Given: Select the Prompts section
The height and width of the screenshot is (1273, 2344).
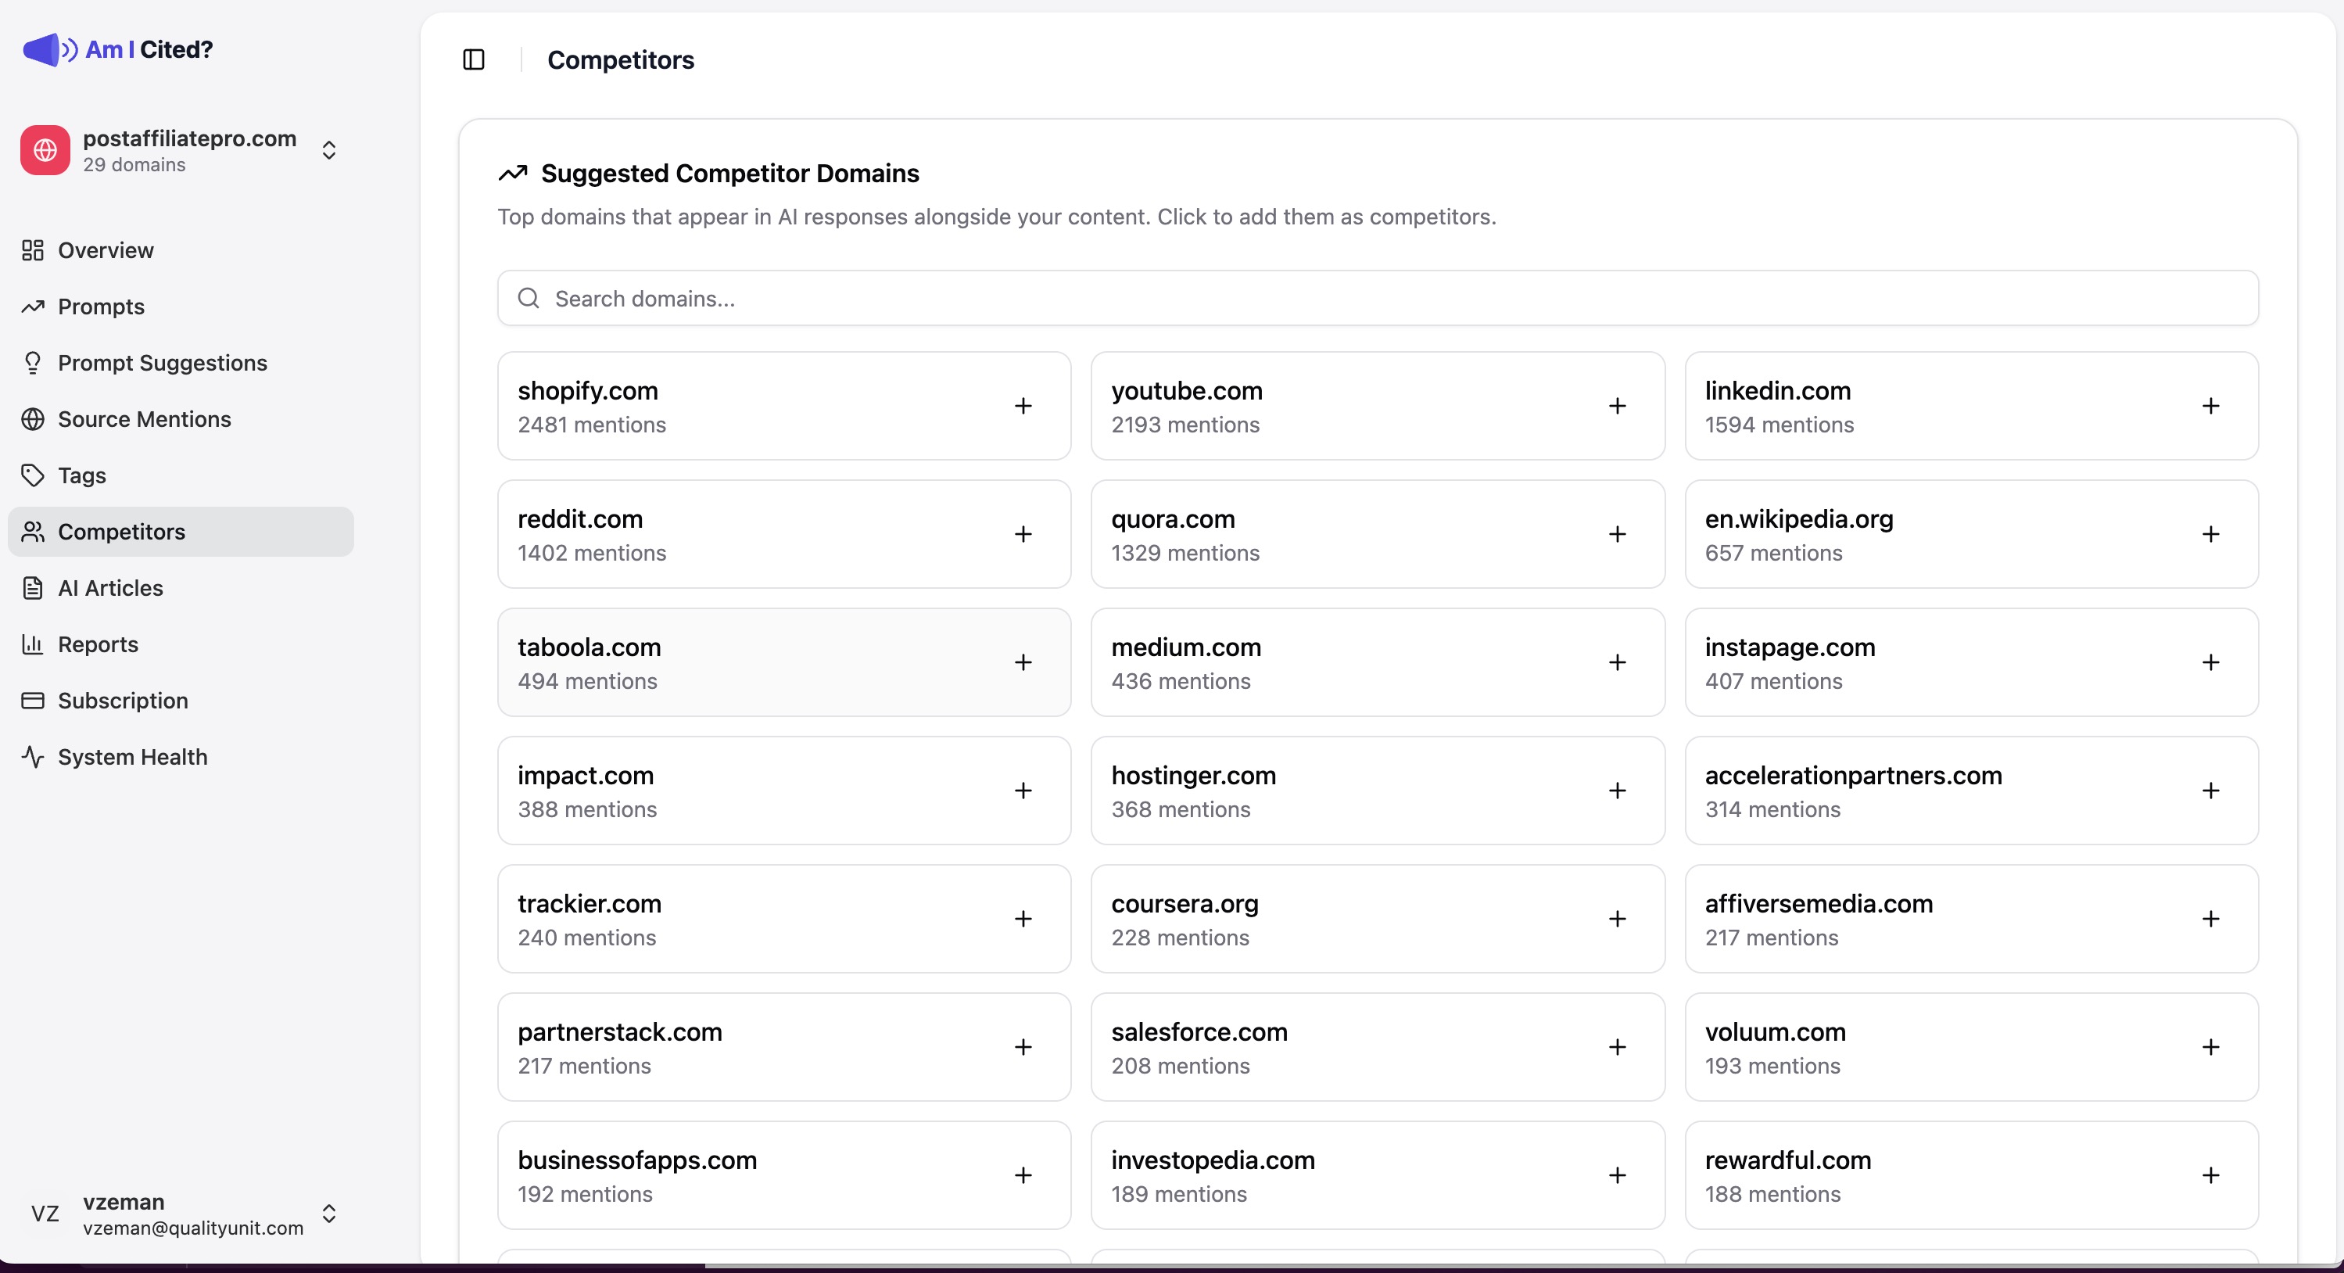Looking at the screenshot, I should coord(101,307).
